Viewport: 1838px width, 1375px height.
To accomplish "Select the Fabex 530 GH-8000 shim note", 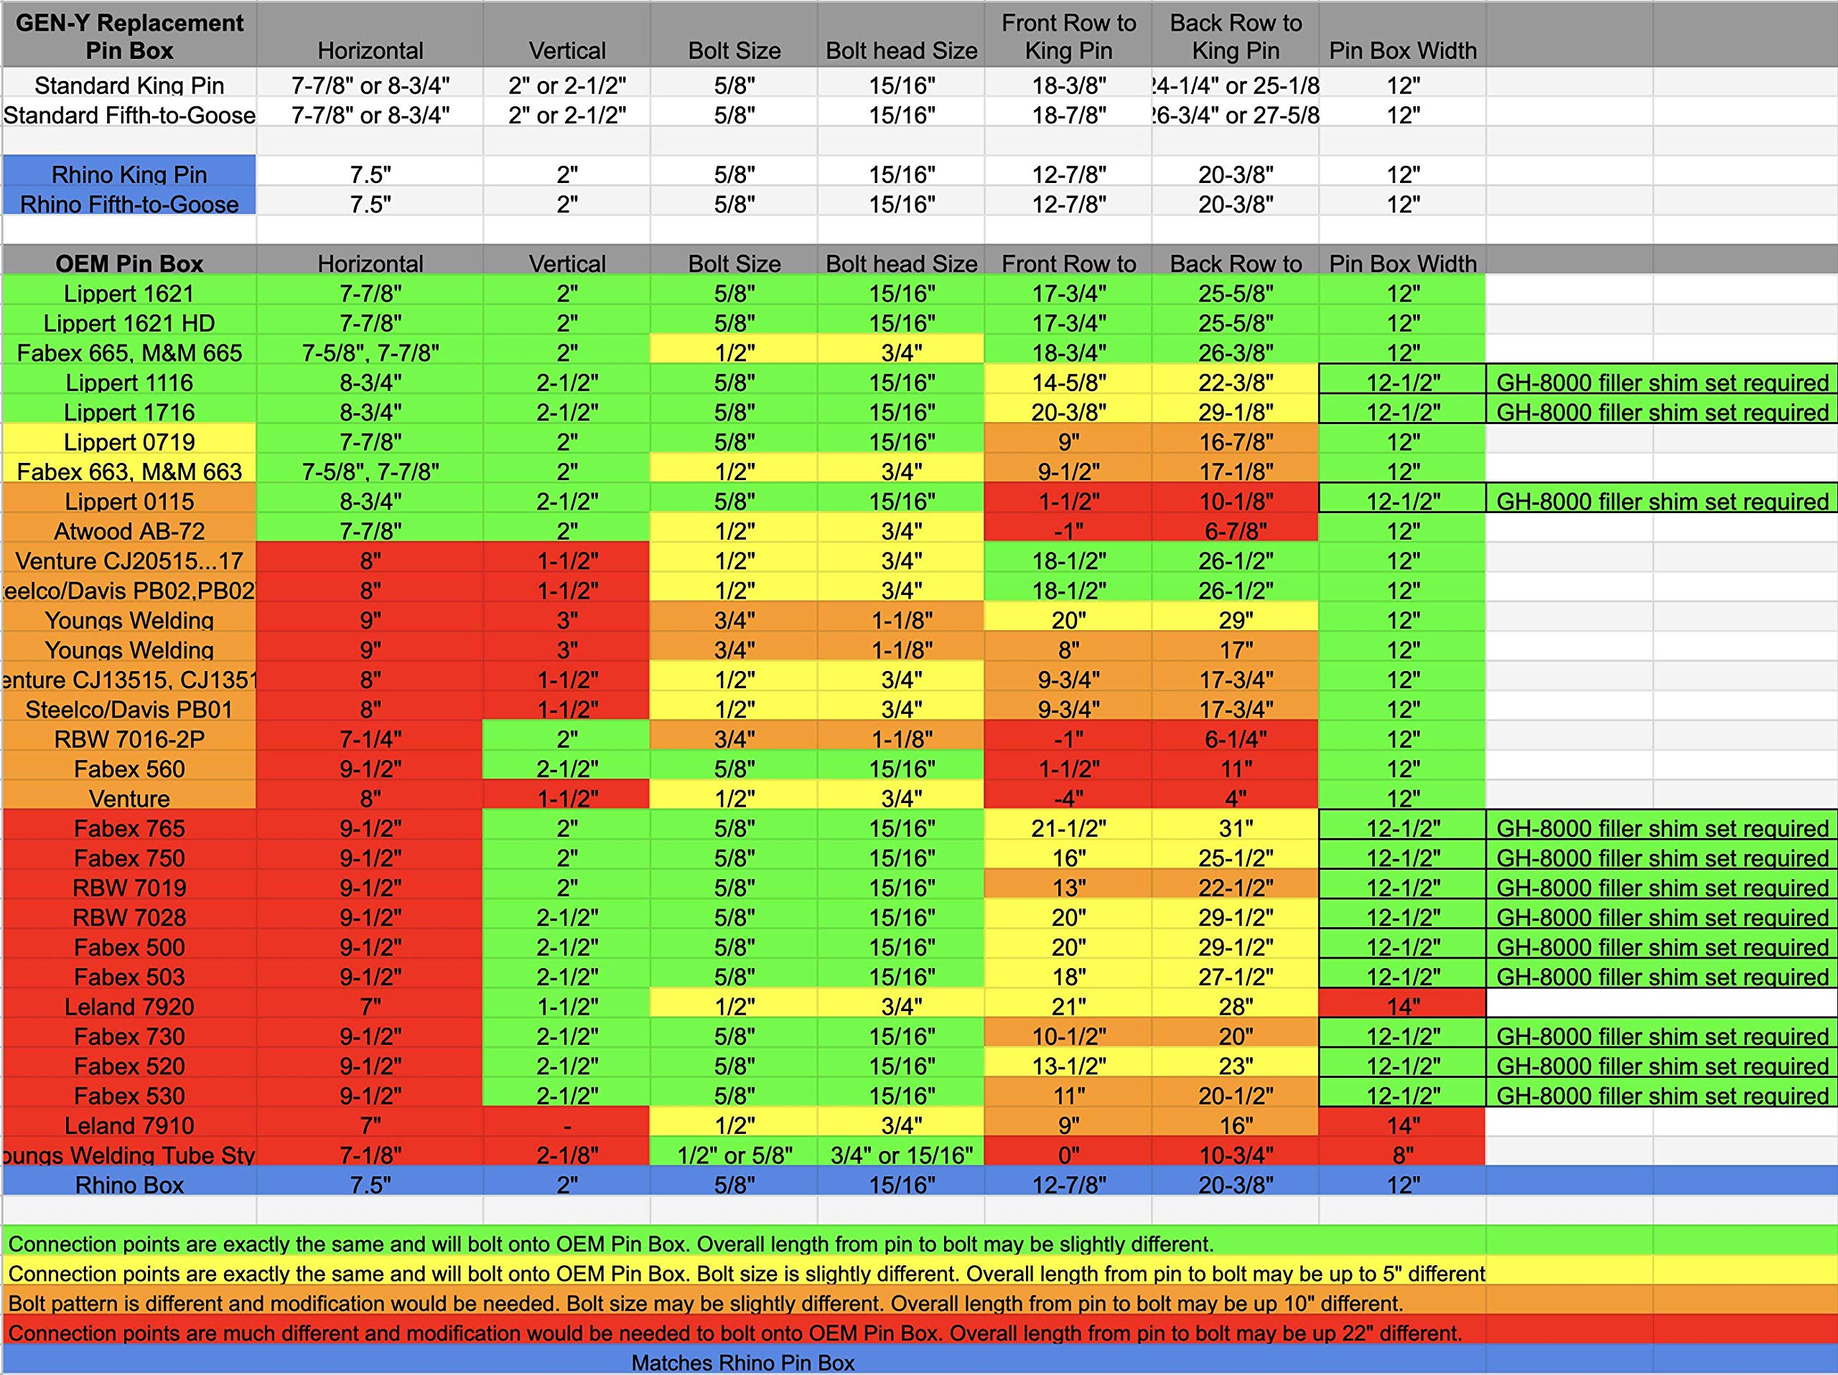I will click(1661, 1096).
